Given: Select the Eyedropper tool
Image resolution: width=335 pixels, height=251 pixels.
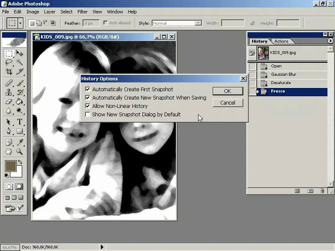Looking at the screenshot, I should [x=19, y=142].
